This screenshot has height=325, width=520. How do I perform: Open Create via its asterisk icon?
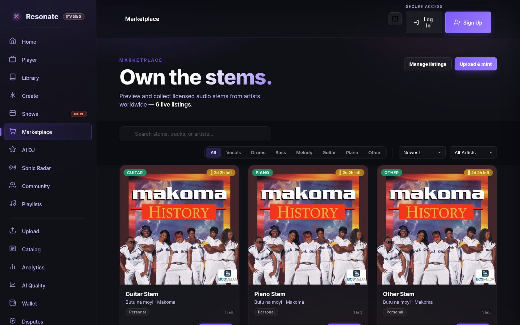[x=13, y=95]
